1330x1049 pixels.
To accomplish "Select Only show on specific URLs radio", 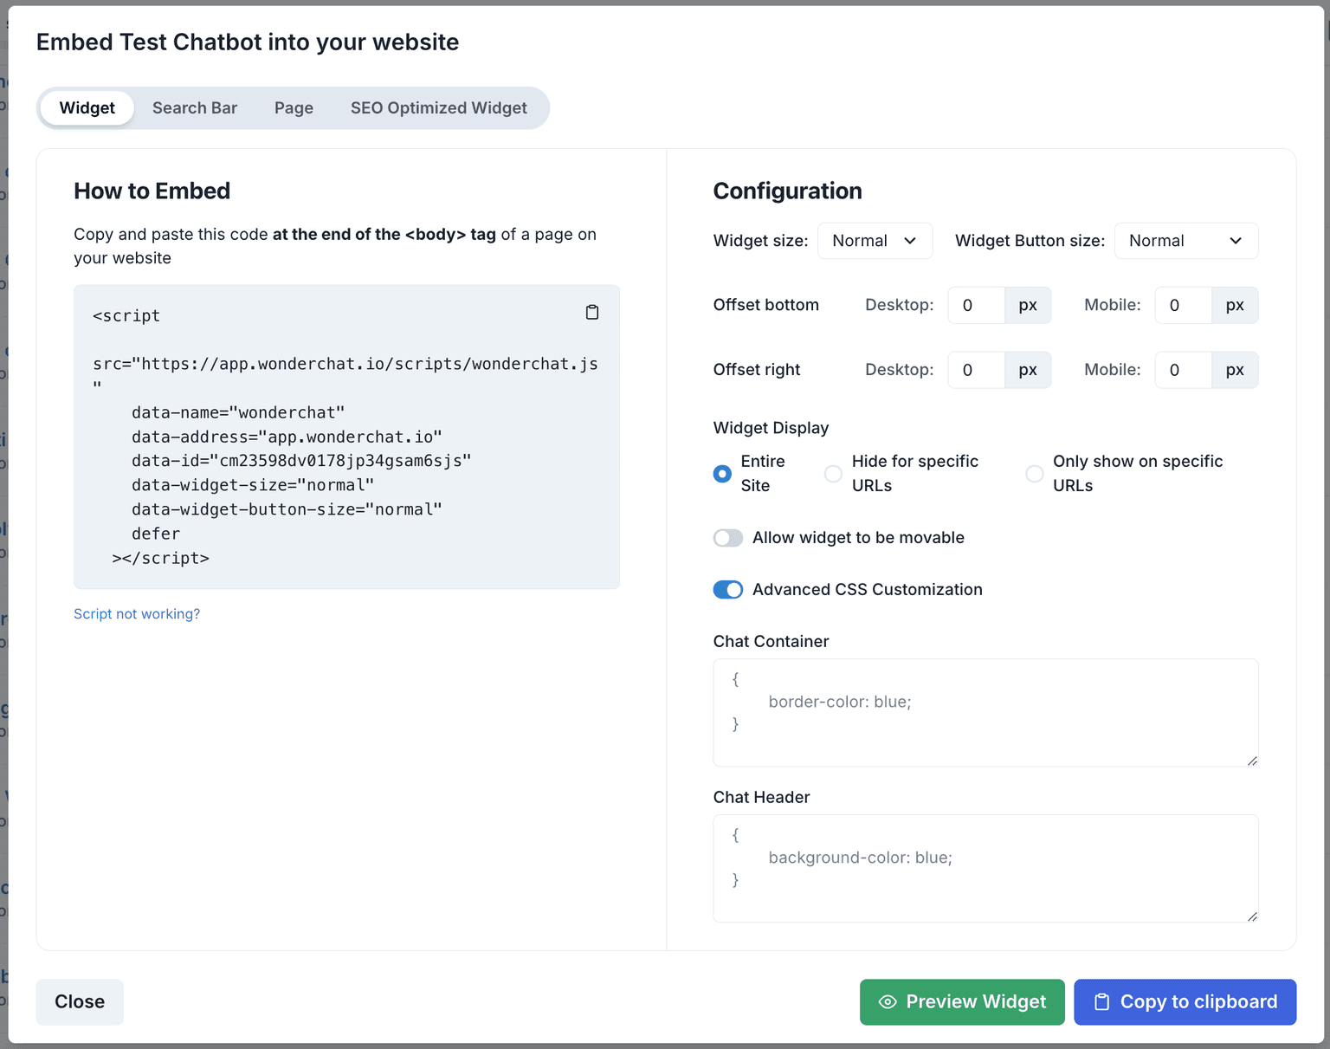I will (1034, 474).
